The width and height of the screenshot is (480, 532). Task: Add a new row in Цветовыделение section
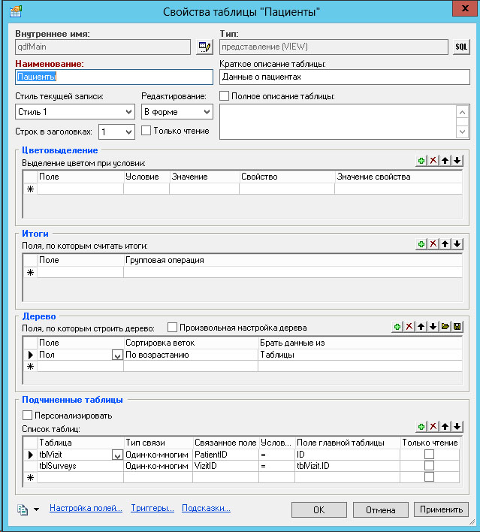(x=421, y=161)
